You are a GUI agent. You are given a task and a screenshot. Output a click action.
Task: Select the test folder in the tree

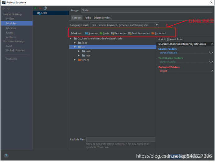click(x=86, y=56)
